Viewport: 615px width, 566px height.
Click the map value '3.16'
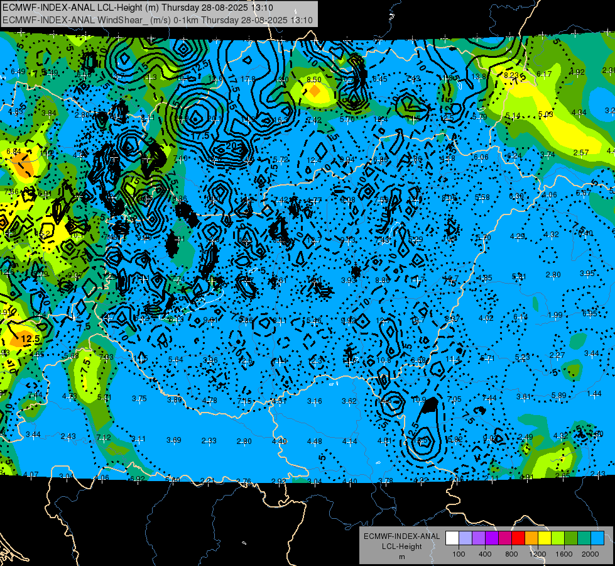tap(315, 401)
